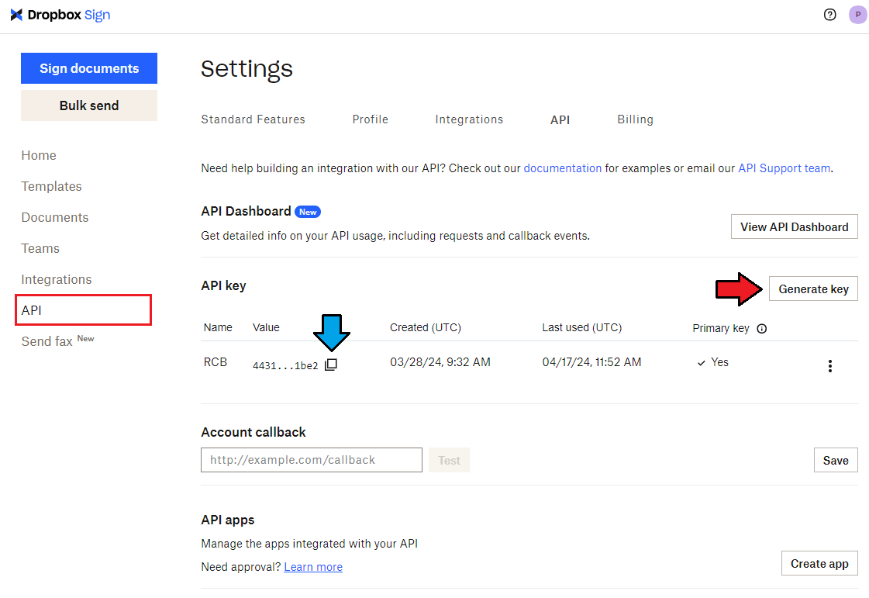Click the New badge beside API Dashboard
Image resolution: width=869 pixels, height=598 pixels.
pyautogui.click(x=308, y=212)
